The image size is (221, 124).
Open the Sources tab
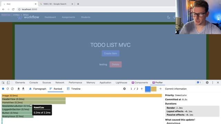(x=47, y=83)
